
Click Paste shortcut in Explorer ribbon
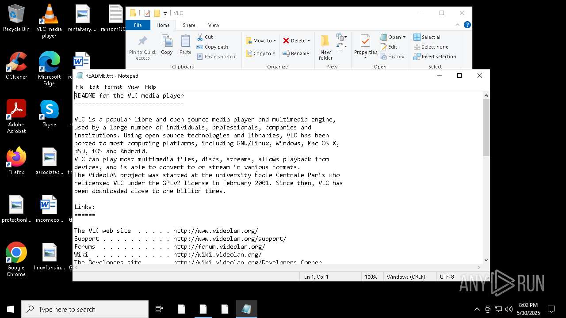(217, 57)
